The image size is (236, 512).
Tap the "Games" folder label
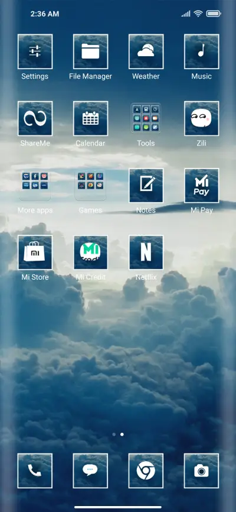coord(90,210)
